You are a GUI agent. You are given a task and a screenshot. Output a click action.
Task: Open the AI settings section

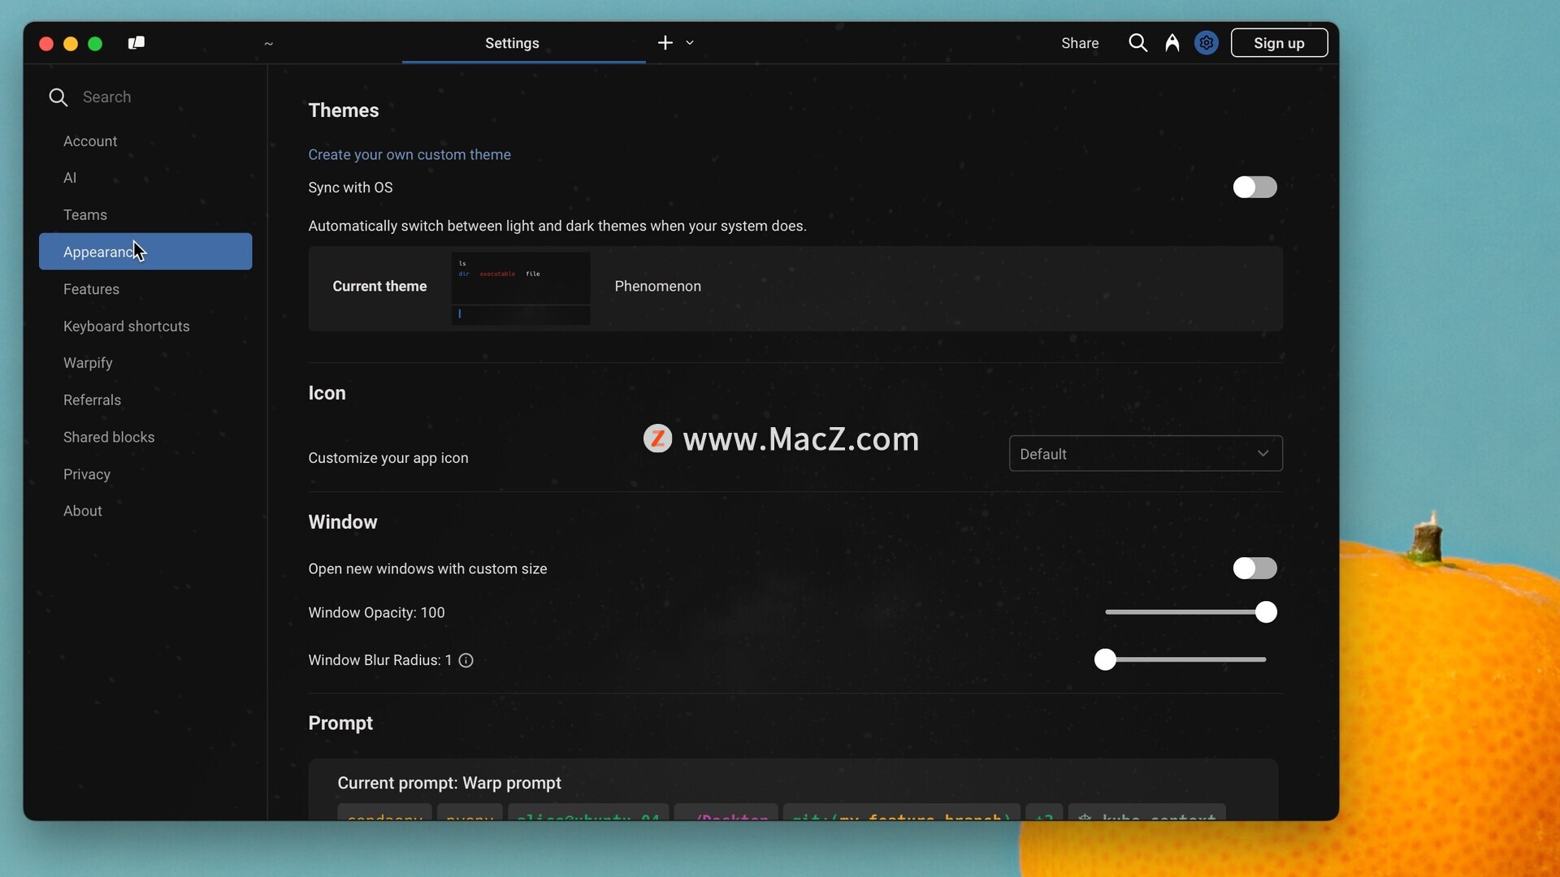coord(145,178)
